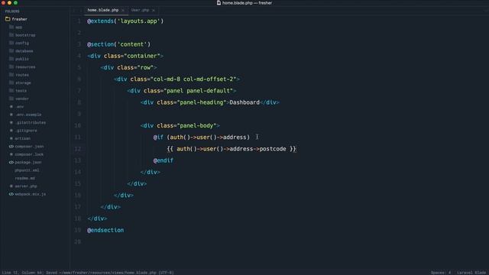Open the phpunit.xml file

27,170
